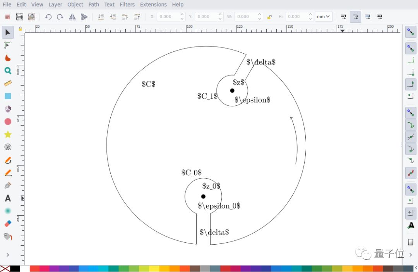Image resolution: width=418 pixels, height=272 pixels.
Task: Increase the X position value
Action: point(182,15)
